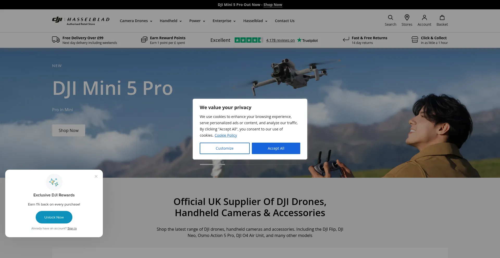Open the Stores location pin icon
The height and width of the screenshot is (258, 500).
click(x=407, y=17)
